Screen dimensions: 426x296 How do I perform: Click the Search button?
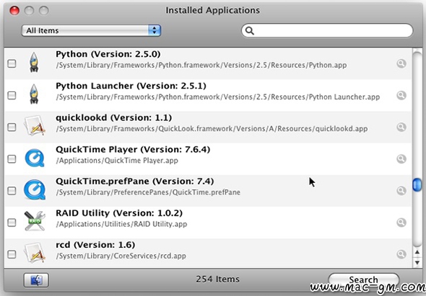(x=363, y=279)
